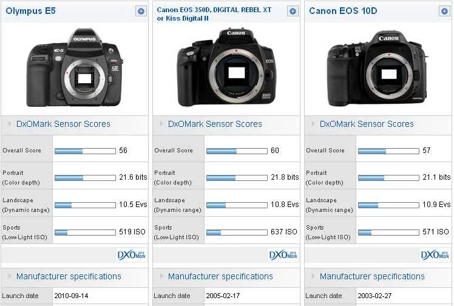Select the 10.5 Evs dynamic range value
The height and width of the screenshot is (306, 454).
point(133,205)
